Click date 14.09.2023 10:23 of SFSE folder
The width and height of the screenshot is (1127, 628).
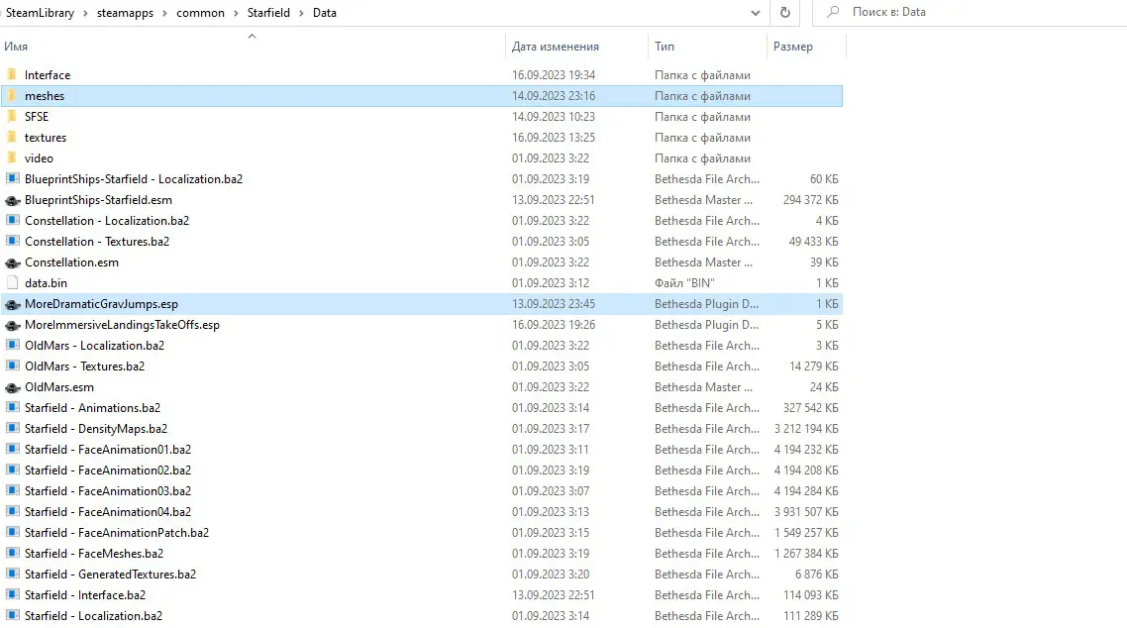(554, 117)
